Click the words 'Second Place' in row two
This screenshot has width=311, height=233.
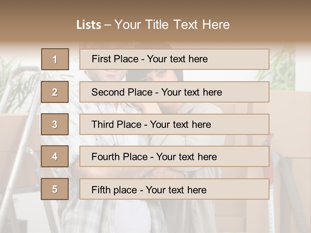coord(122,92)
